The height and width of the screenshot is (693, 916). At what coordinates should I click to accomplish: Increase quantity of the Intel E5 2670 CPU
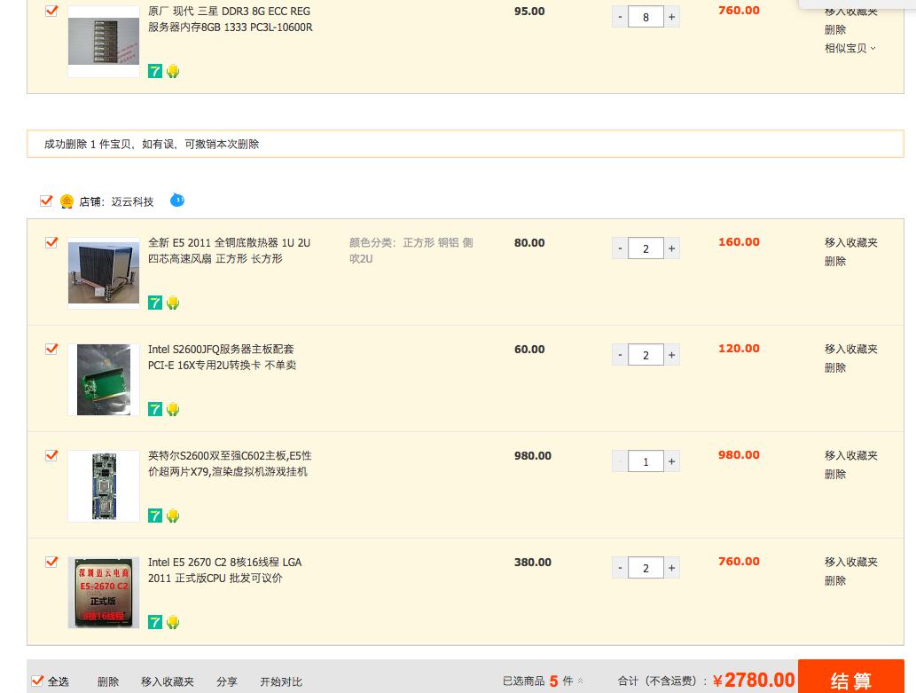pyautogui.click(x=672, y=568)
